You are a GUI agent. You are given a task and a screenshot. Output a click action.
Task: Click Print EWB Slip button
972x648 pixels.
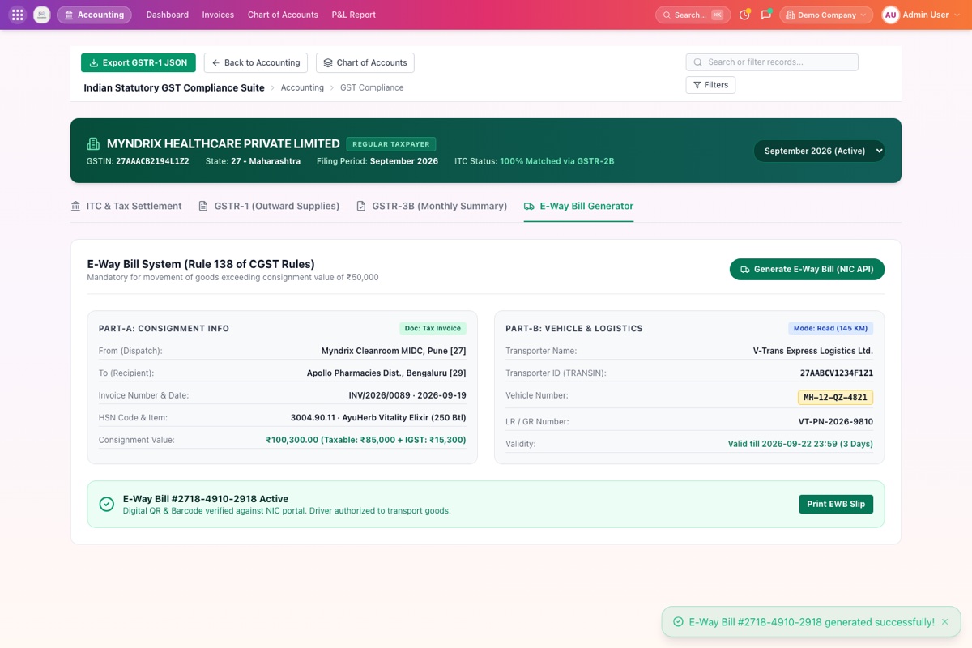click(836, 504)
